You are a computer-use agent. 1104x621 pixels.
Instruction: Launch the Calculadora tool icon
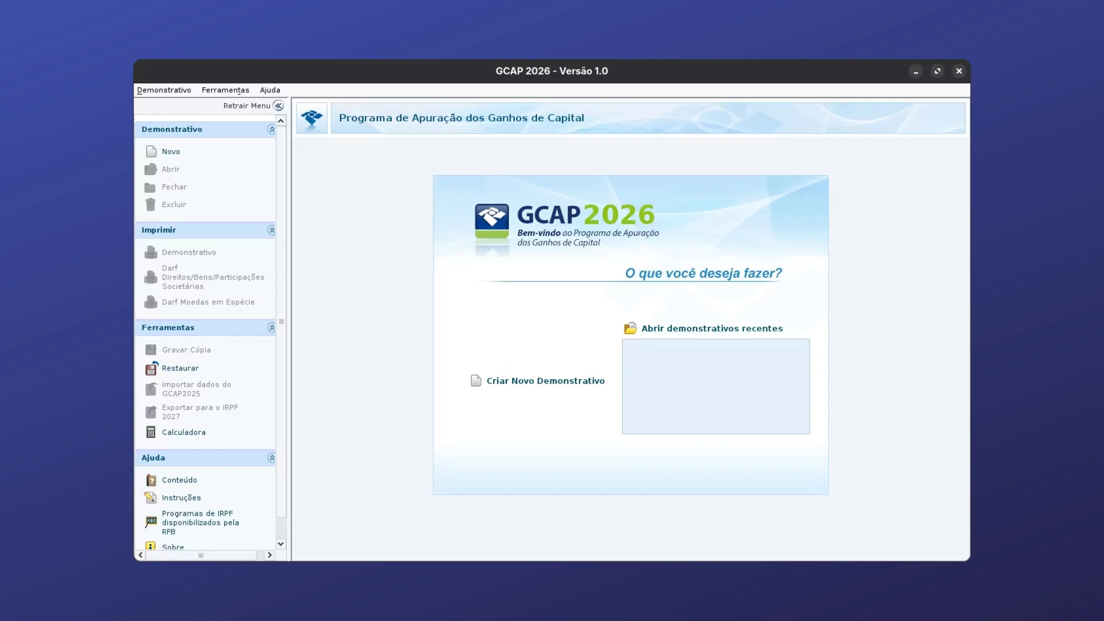[151, 432]
